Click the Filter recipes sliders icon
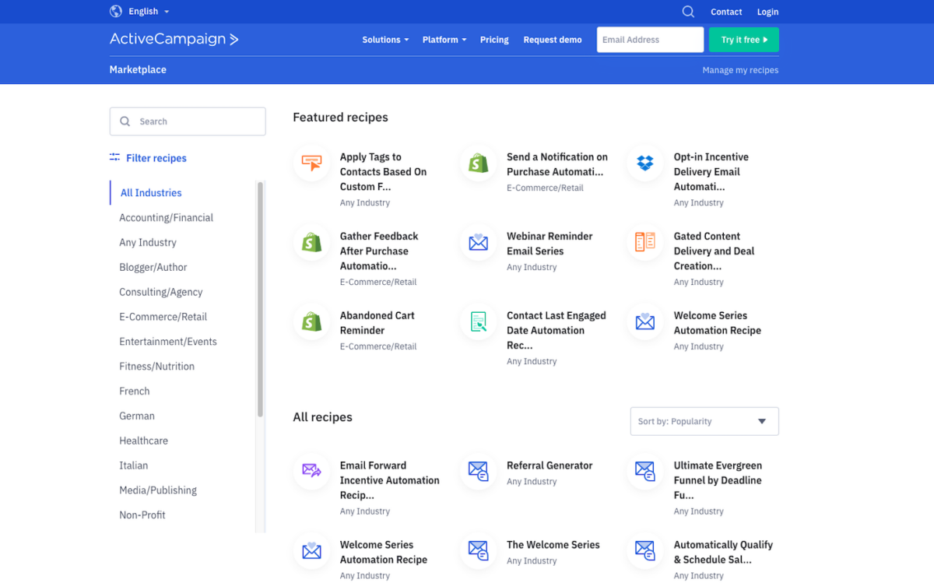The width and height of the screenshot is (934, 583). point(115,157)
